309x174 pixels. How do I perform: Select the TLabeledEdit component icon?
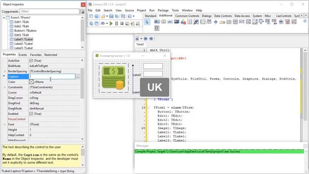pyautogui.click(x=209, y=22)
